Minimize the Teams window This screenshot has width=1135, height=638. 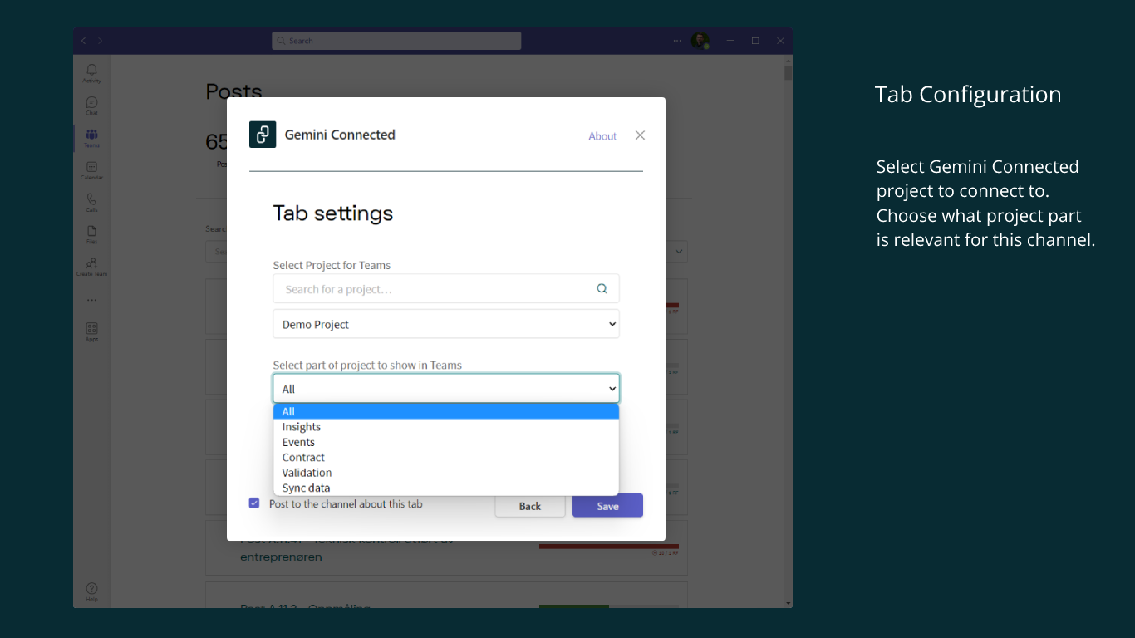click(x=730, y=41)
